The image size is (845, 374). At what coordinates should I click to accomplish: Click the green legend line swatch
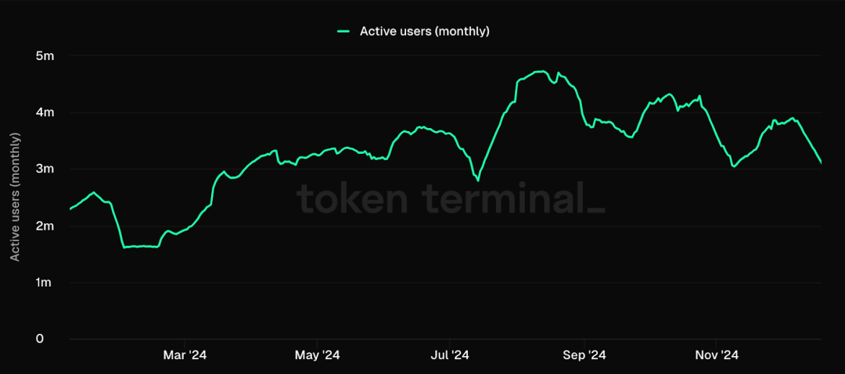[343, 31]
